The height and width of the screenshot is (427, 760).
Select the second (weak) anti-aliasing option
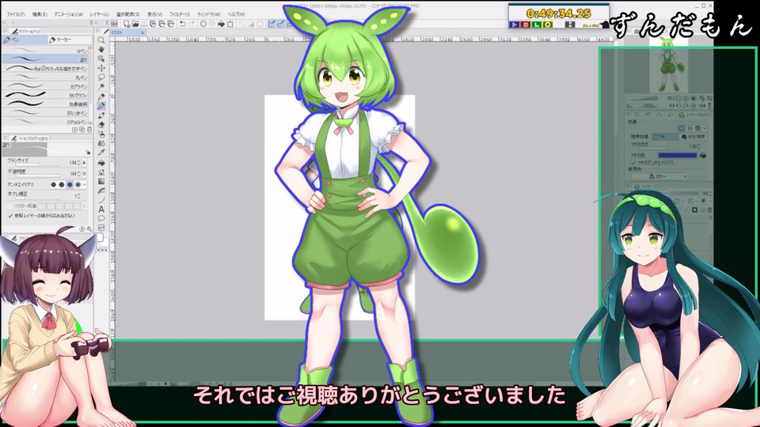(x=62, y=184)
